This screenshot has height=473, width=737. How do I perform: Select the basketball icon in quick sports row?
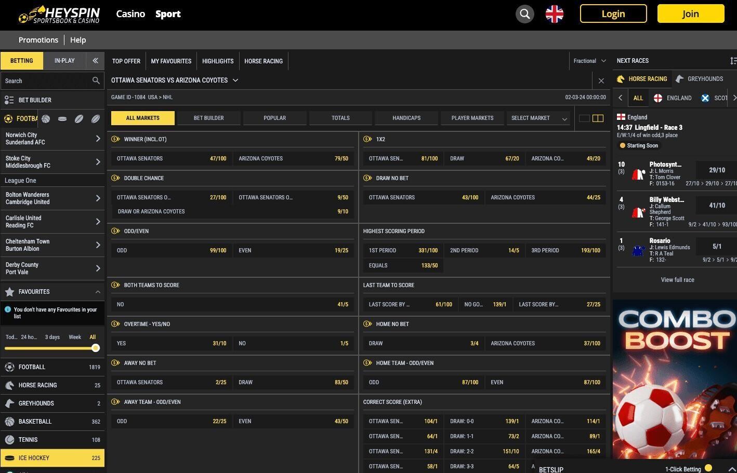(46, 119)
